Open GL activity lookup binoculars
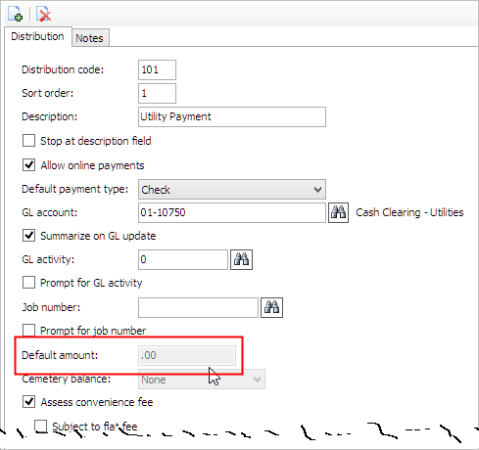This screenshot has width=479, height=450. (241, 259)
